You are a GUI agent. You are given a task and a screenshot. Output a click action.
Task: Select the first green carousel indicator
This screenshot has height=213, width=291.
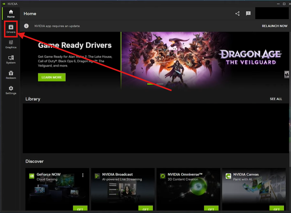coord(151,84)
